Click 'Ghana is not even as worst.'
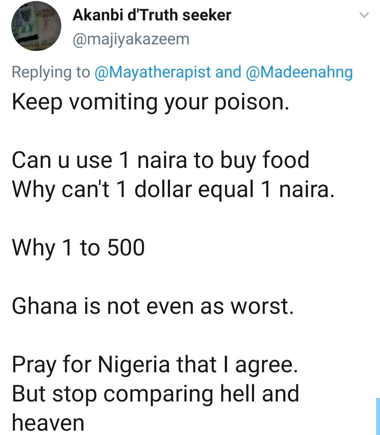This screenshot has width=380, height=435. pyautogui.click(x=152, y=306)
